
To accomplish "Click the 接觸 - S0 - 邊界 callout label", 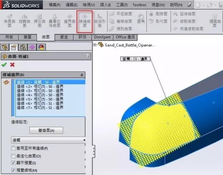I will [135, 59].
